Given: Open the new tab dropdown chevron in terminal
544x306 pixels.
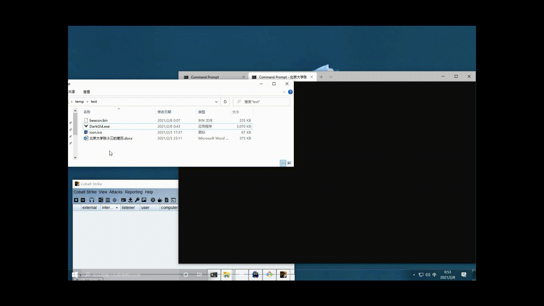Looking at the screenshot, I should coord(331,77).
